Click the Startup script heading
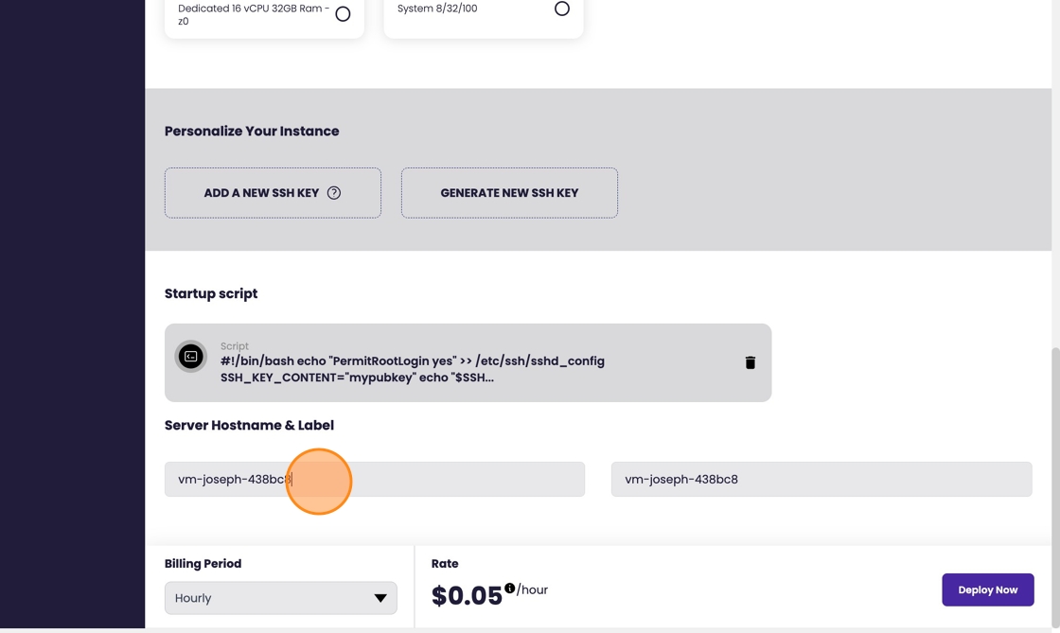The width and height of the screenshot is (1060, 633). [x=211, y=293]
